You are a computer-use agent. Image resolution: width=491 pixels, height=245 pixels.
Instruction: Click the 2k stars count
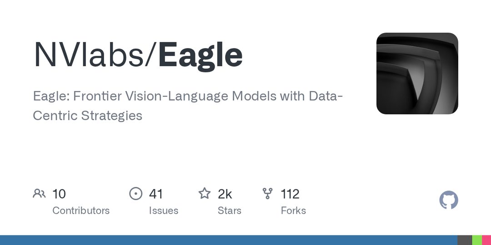tap(225, 194)
